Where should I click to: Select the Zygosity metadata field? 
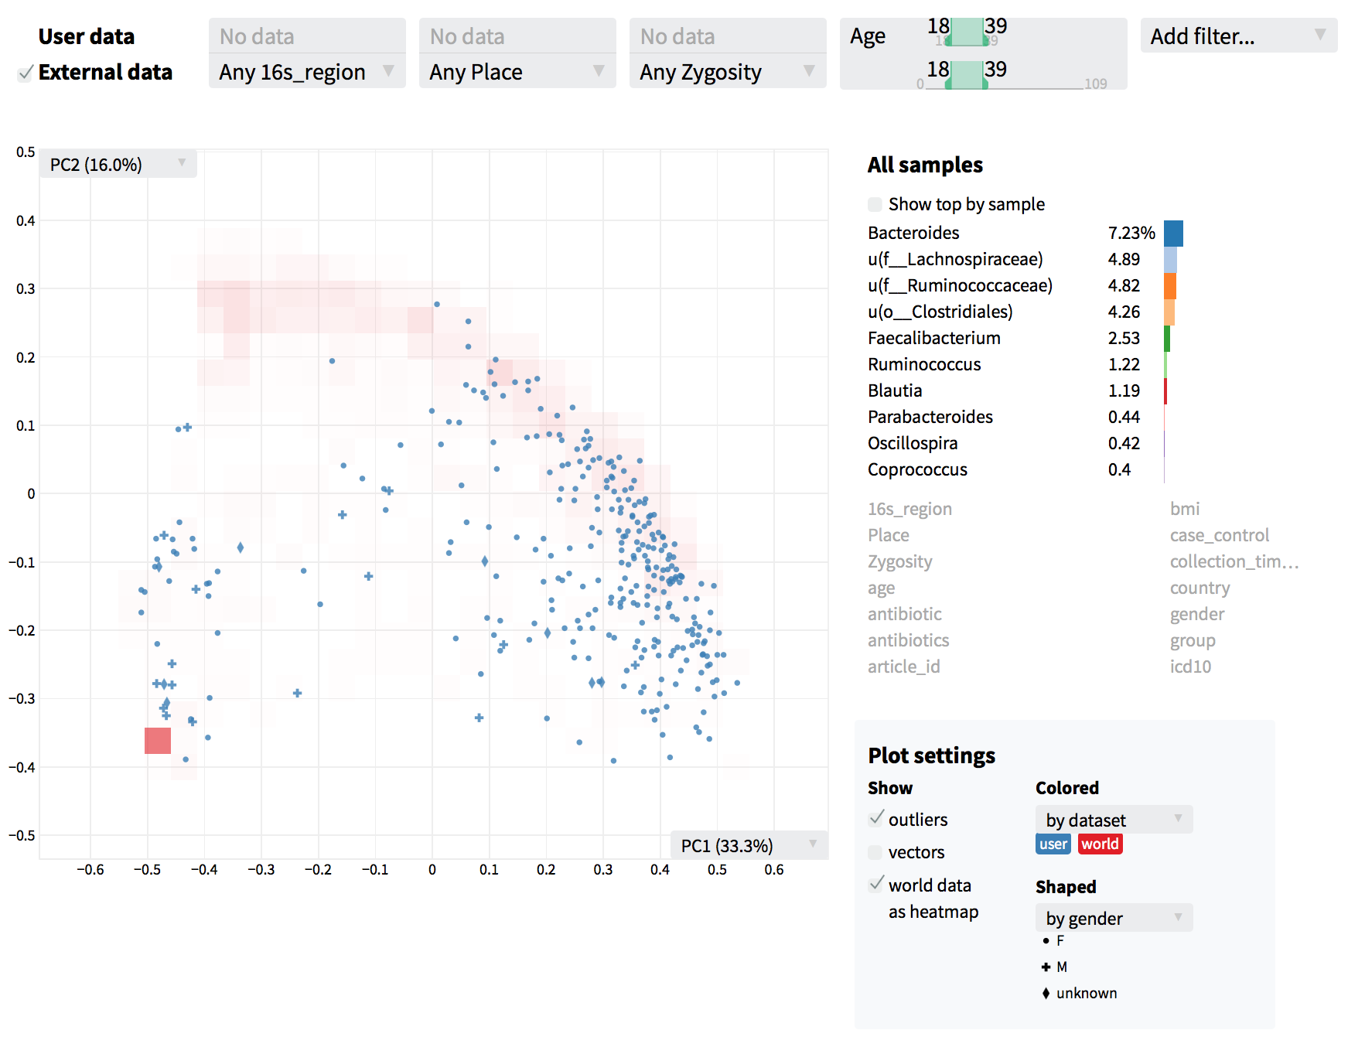pyautogui.click(x=899, y=561)
